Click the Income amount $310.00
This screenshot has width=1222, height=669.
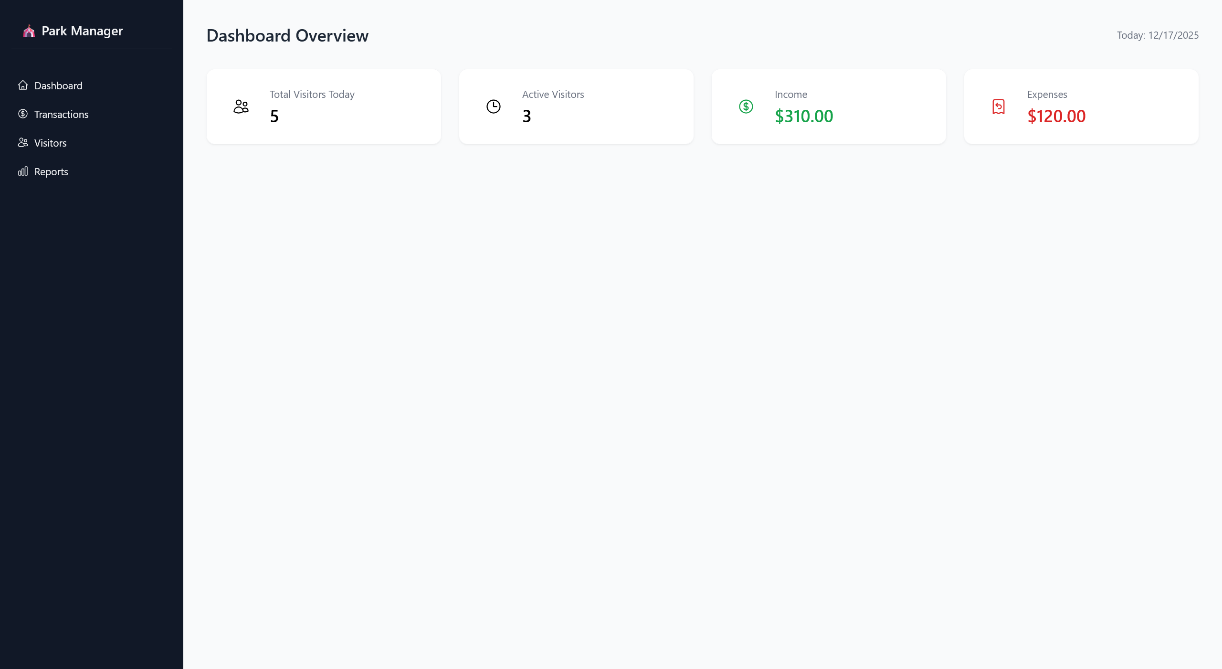tap(804, 116)
